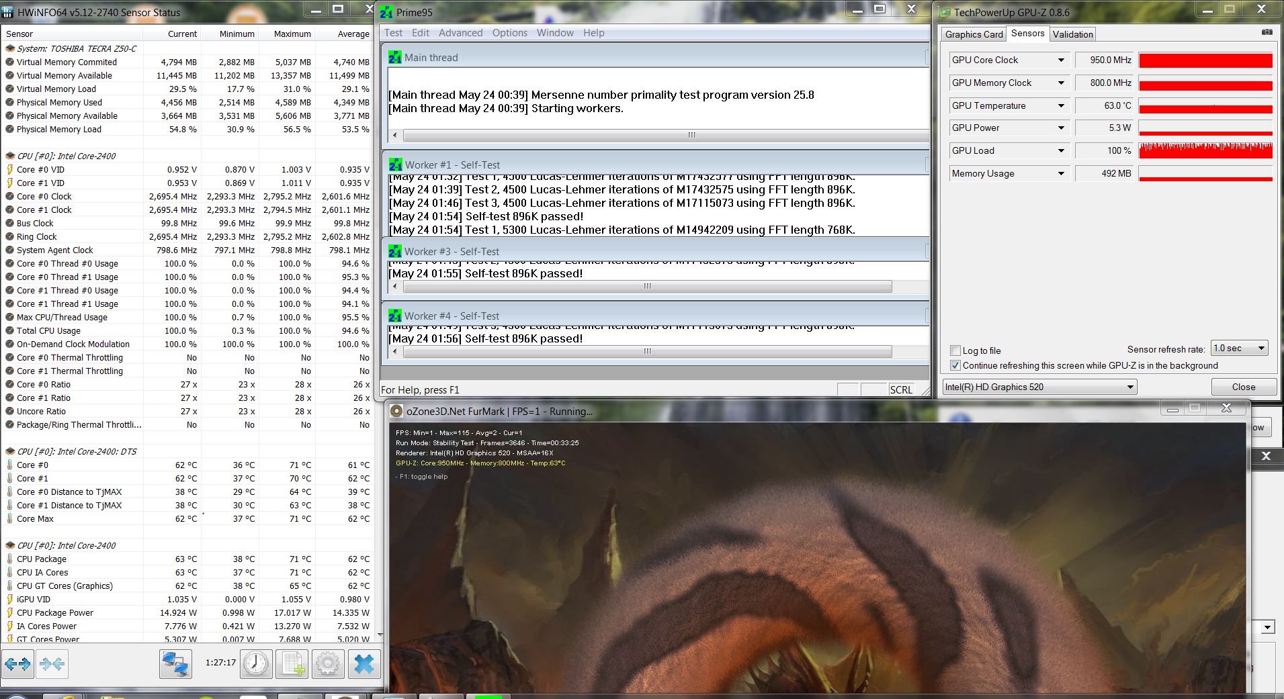1284x699 pixels.
Task: Click GPU Load red history graph
Action: pos(1205,150)
